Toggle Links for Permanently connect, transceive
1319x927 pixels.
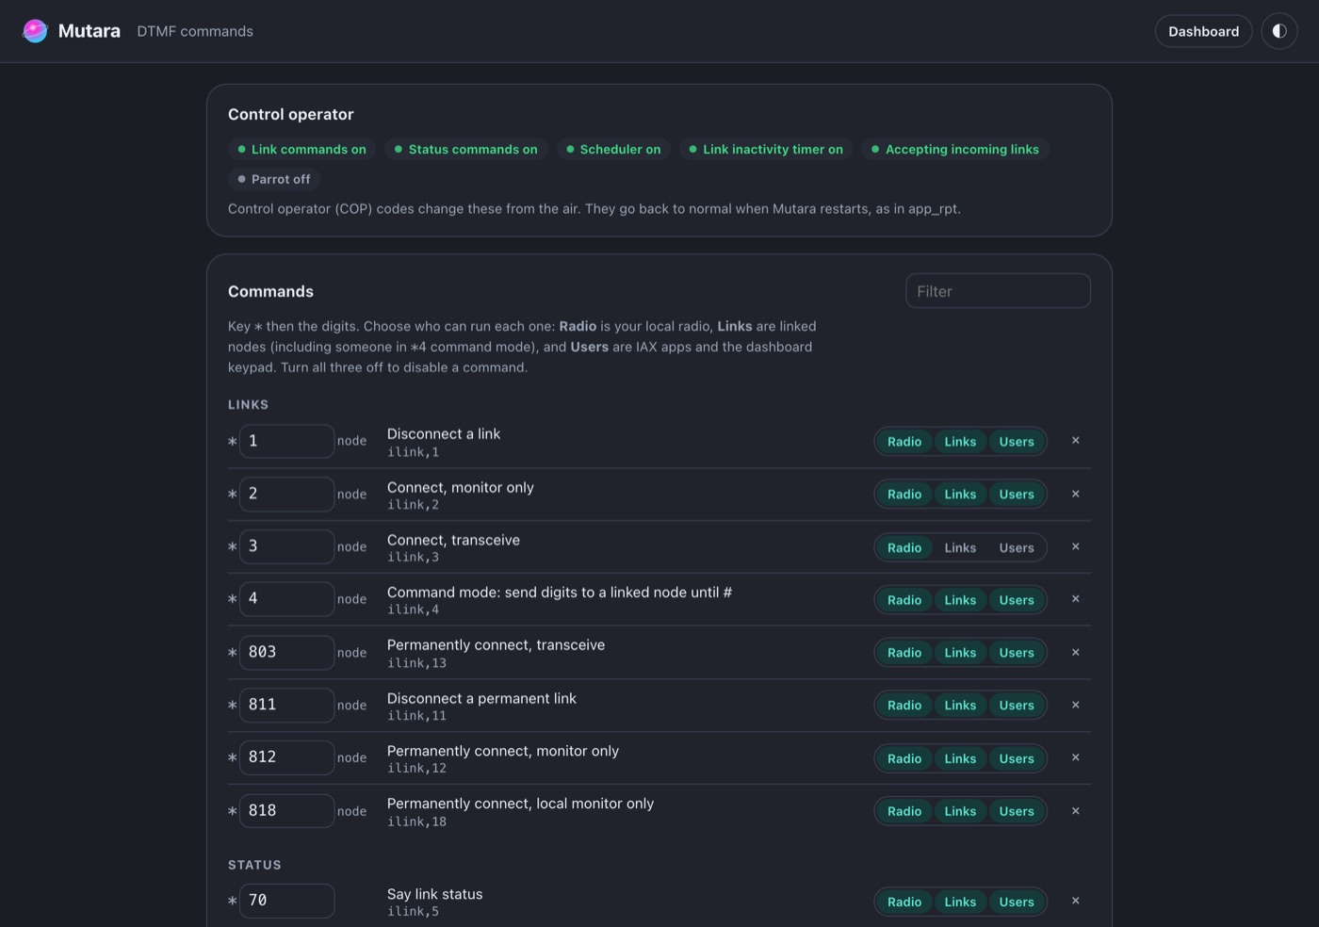[x=960, y=652]
